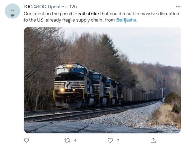Share the tweet via upload arrow icon
The height and width of the screenshot is (144, 186).
153,140
